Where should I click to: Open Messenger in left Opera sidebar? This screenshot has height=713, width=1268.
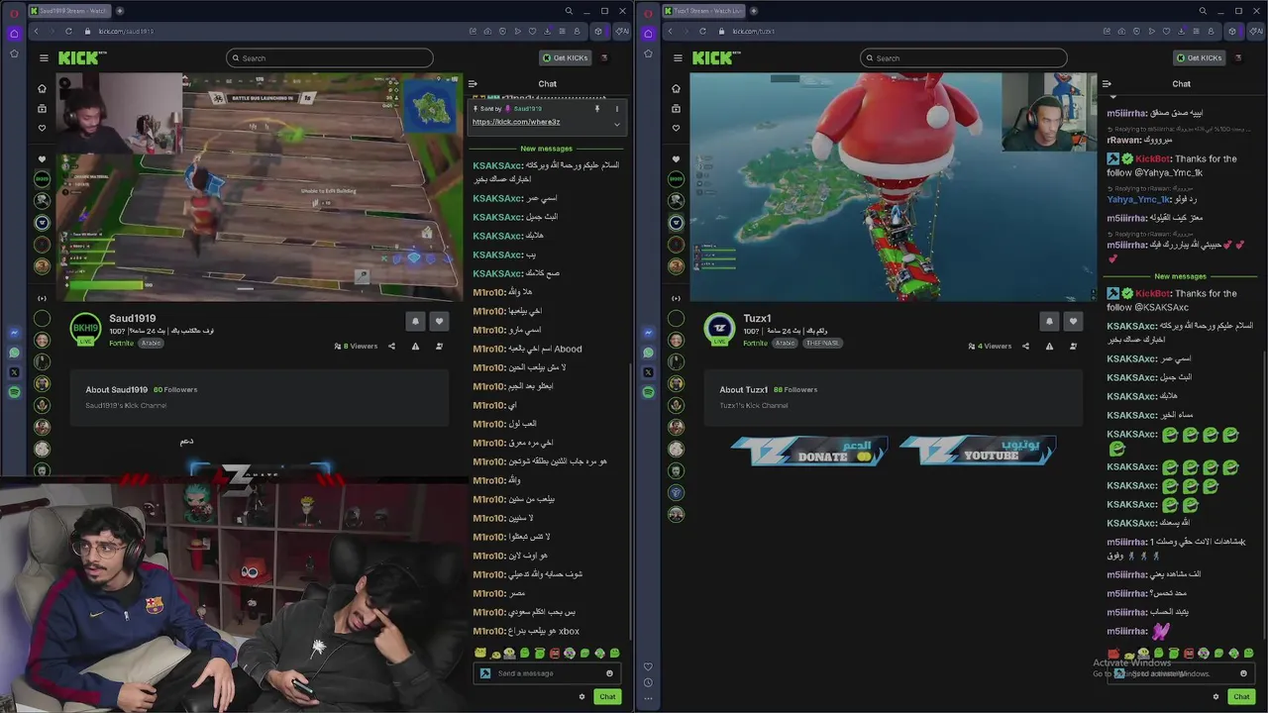point(14,333)
